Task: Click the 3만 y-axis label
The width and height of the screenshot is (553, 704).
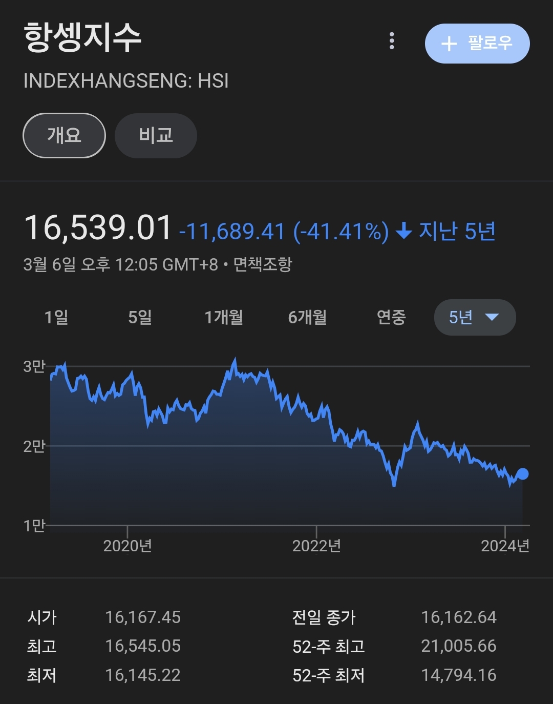Action: pos(34,366)
